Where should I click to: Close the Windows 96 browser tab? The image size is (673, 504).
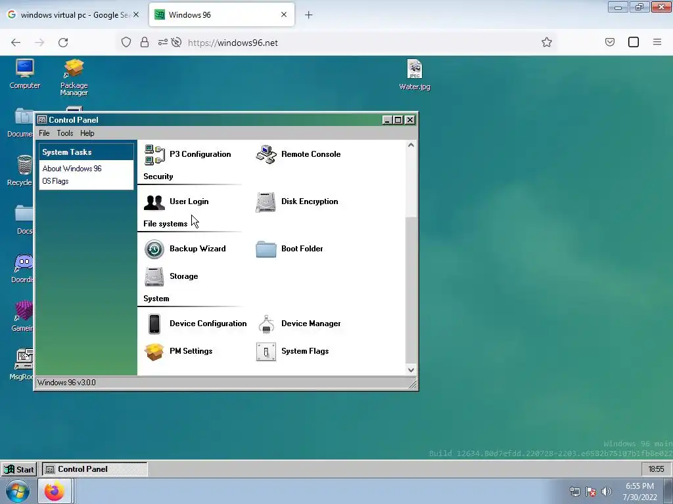point(284,15)
